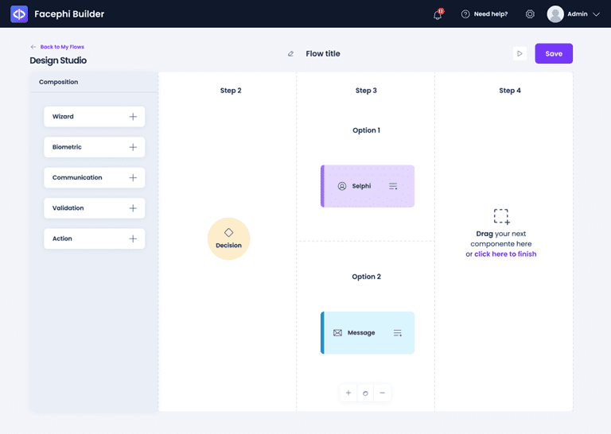Zoom out the canvas with minus
The image size is (611, 434).
(382, 393)
